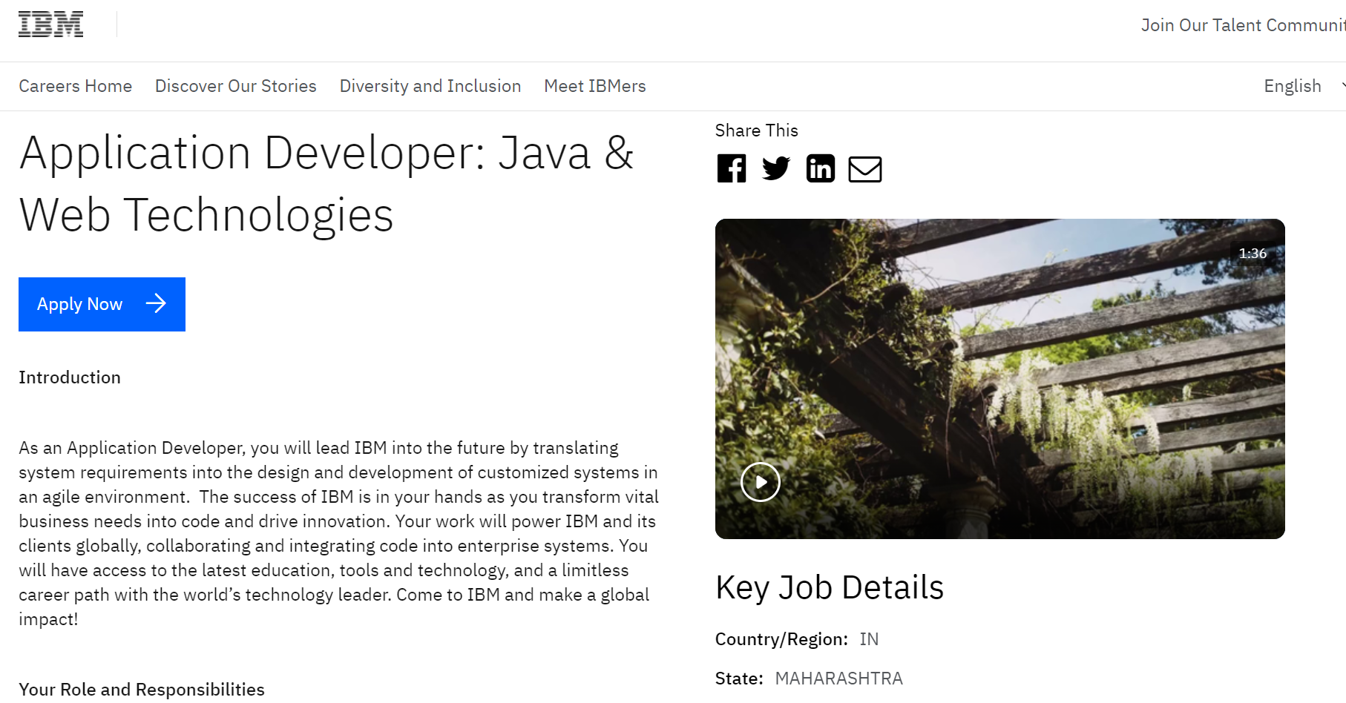This screenshot has width=1346, height=703.
Task: Play the video with the circular play button
Action: [761, 482]
